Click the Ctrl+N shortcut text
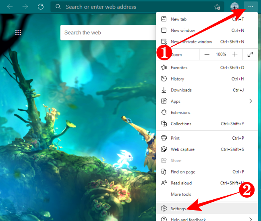Screen dimensions: 261x221 [238, 31]
